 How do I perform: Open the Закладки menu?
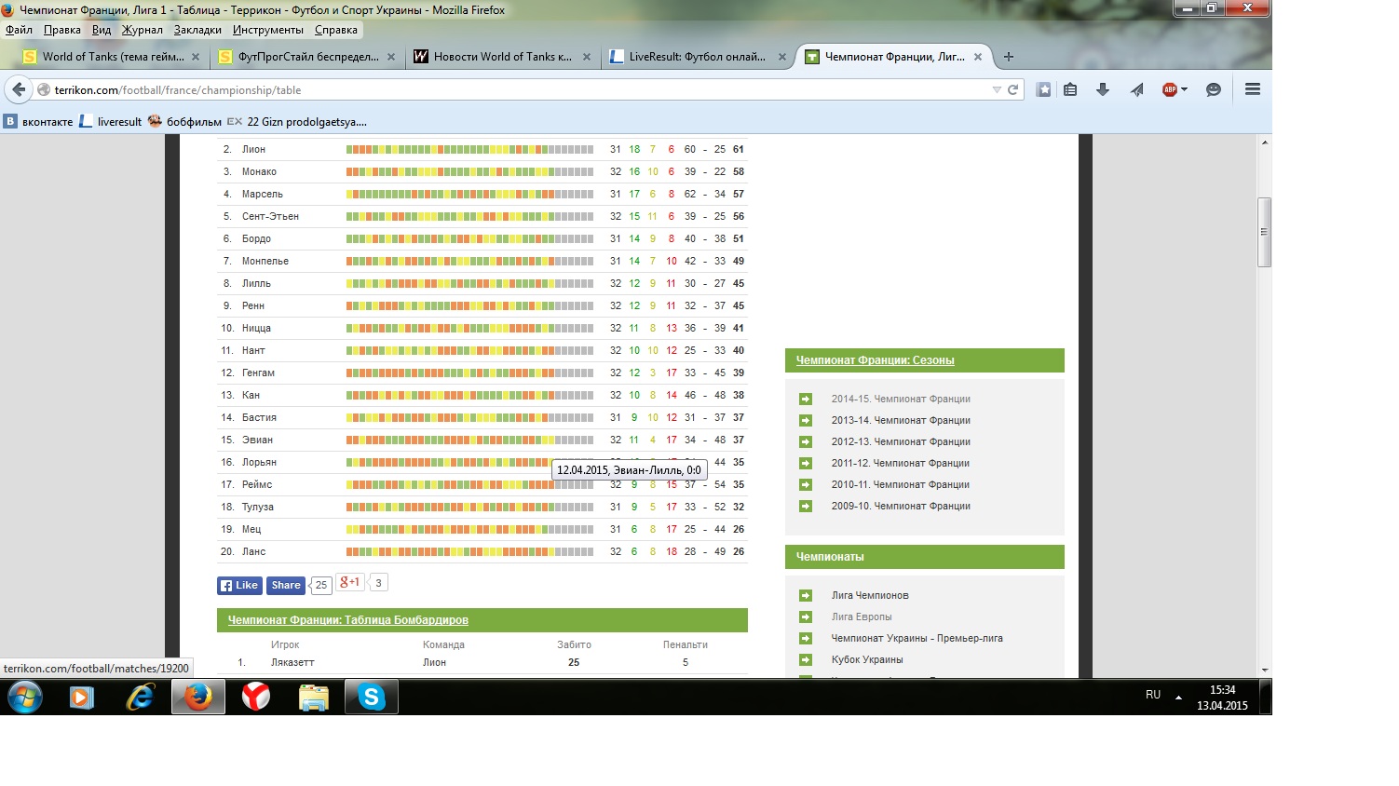(197, 30)
